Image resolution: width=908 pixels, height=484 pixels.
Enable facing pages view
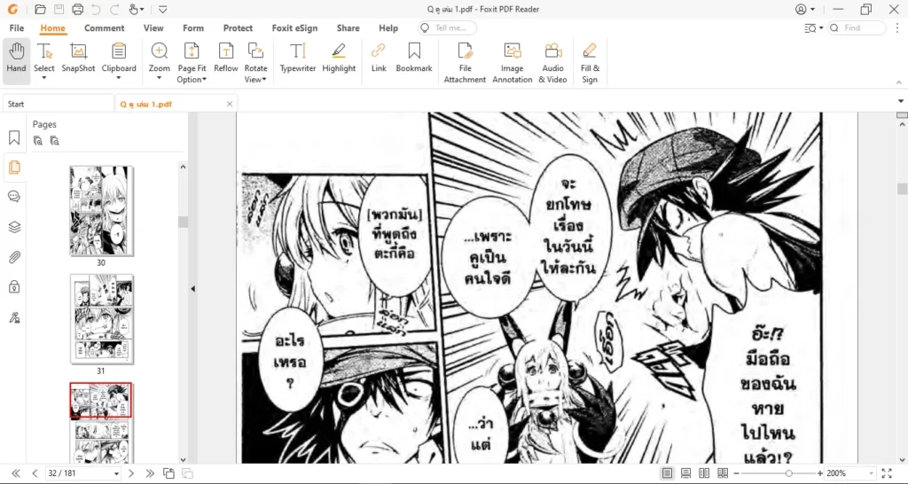[704, 473]
